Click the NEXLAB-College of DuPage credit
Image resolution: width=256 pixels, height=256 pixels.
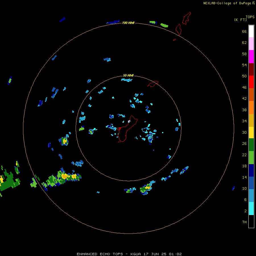click(x=229, y=3)
